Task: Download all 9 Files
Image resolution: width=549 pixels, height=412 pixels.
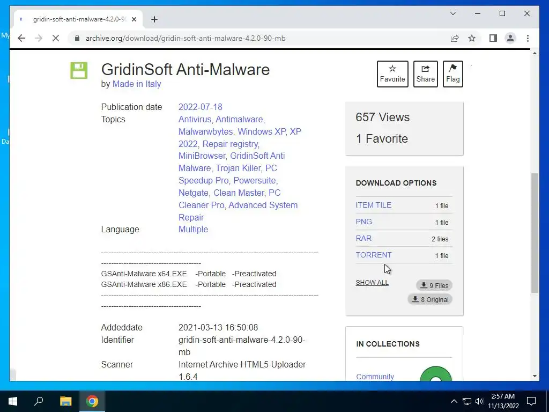Action: [434, 285]
